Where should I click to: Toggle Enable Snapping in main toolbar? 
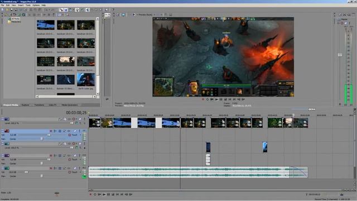point(61,10)
